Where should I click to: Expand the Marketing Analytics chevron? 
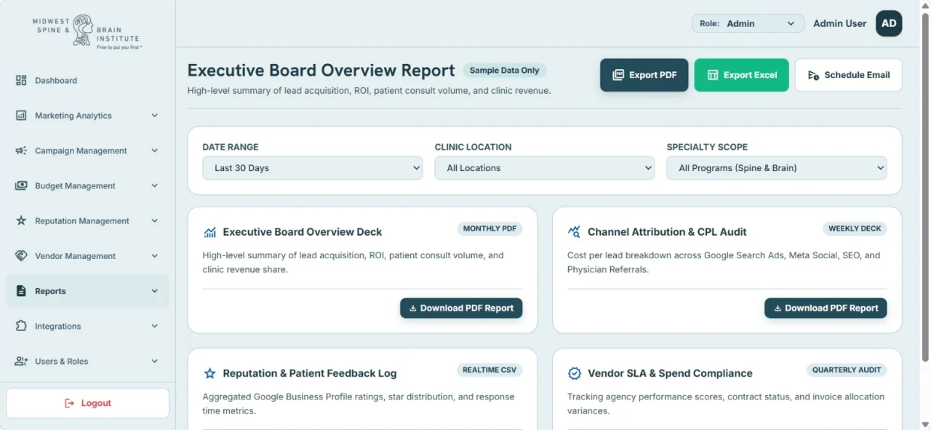pyautogui.click(x=154, y=116)
